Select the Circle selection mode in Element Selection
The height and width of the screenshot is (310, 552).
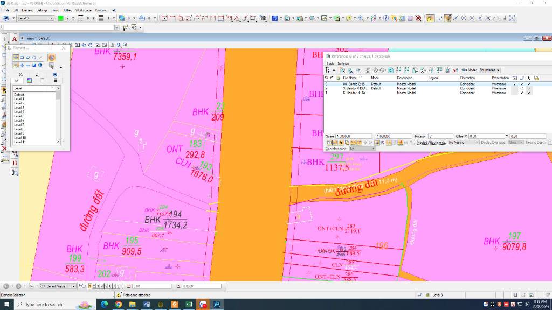[x=34, y=58]
